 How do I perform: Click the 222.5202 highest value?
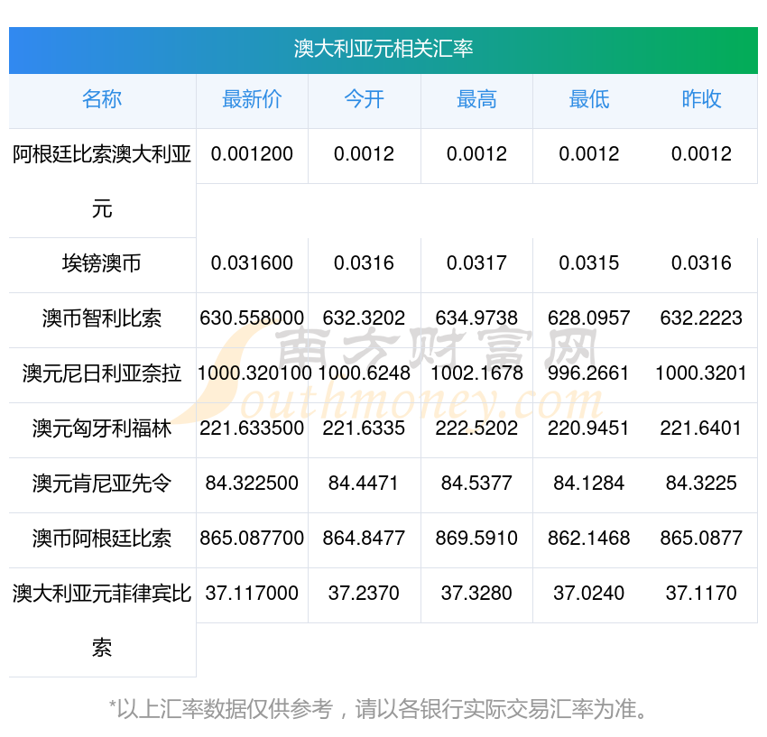point(476,428)
